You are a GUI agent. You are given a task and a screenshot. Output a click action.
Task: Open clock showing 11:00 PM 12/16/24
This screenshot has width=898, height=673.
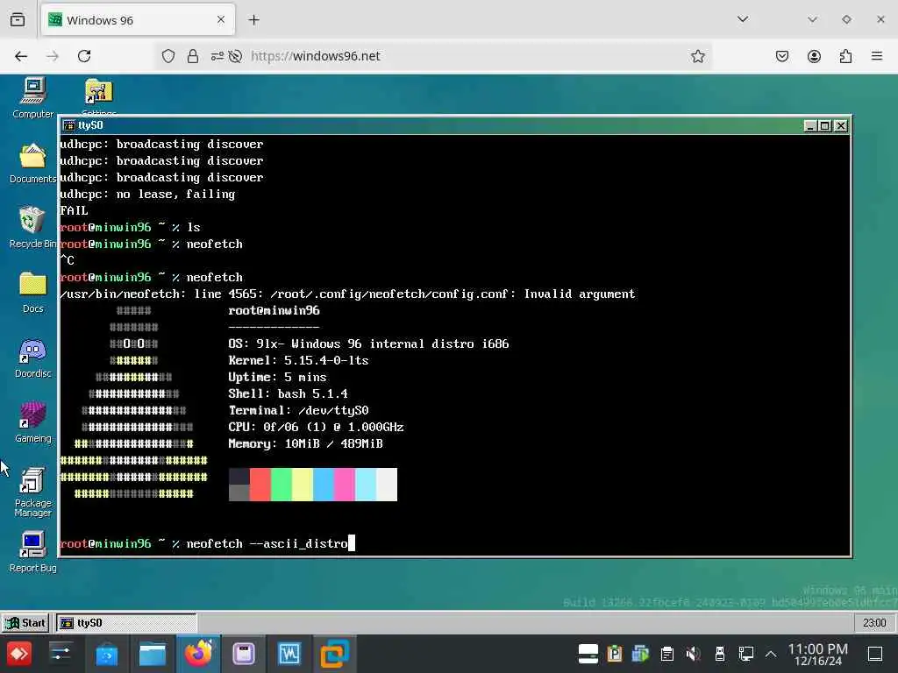(818, 654)
